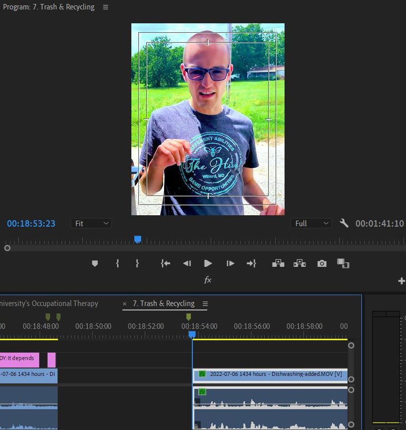Open the Button Editor plus icon
406x430 pixels.
click(x=402, y=281)
